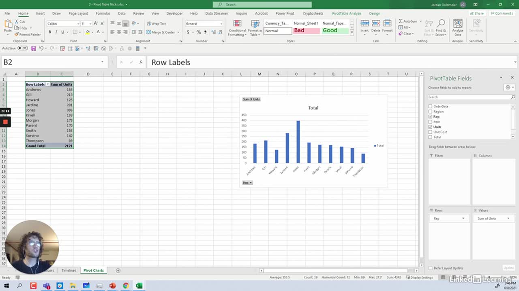Add a new sheet with plus button
Screen dimensions: 519x291
[118, 270]
